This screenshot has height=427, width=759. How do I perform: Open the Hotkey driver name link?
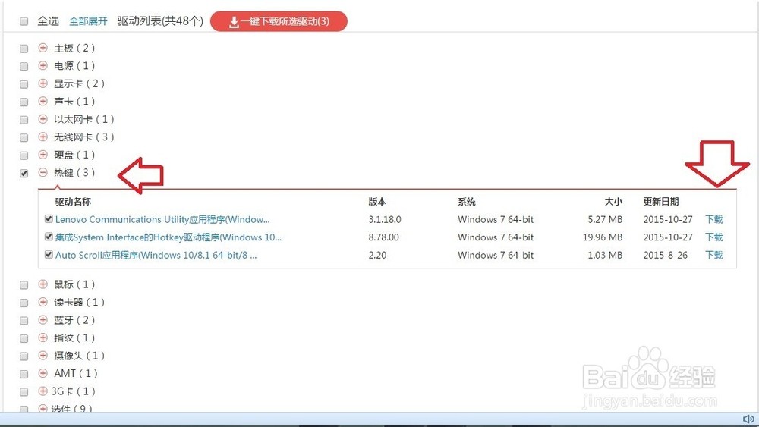[168, 237]
